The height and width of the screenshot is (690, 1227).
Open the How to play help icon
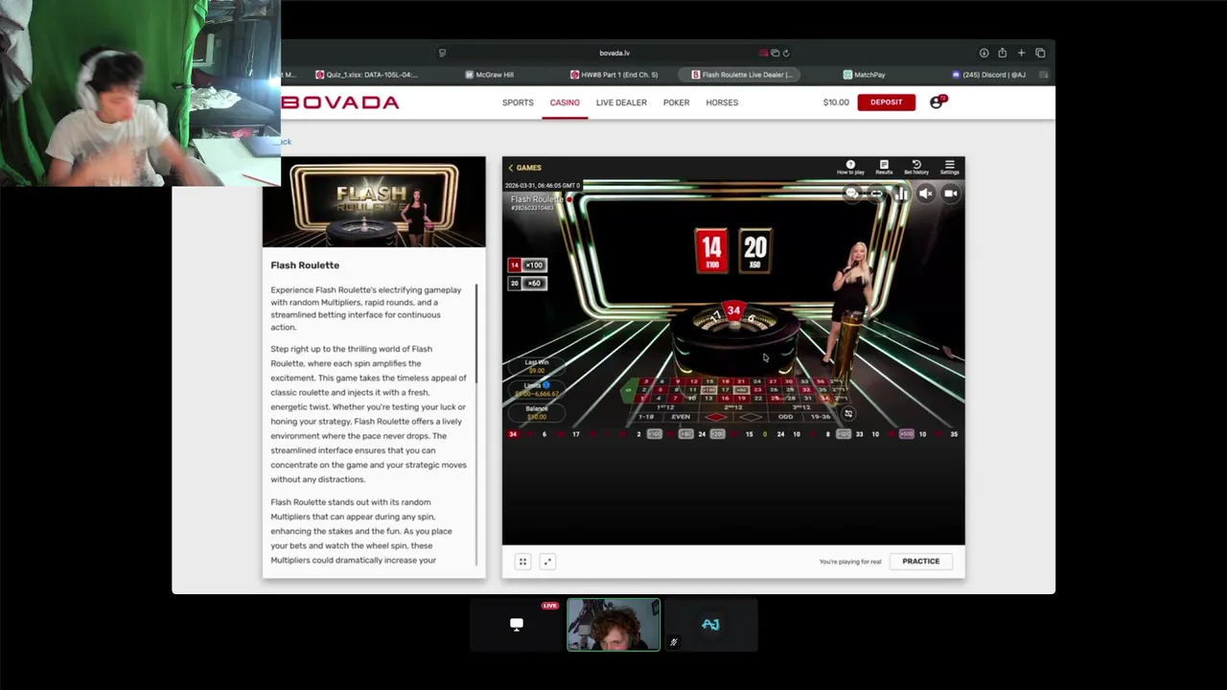[850, 167]
